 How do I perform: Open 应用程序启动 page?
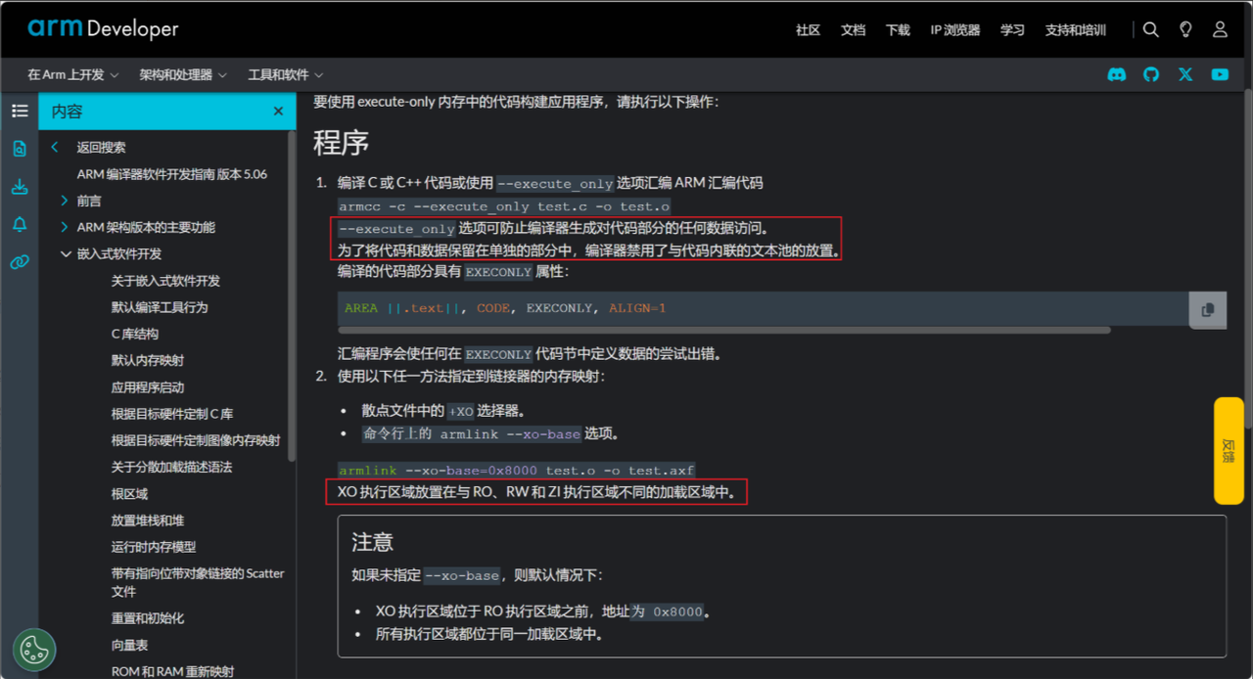148,387
